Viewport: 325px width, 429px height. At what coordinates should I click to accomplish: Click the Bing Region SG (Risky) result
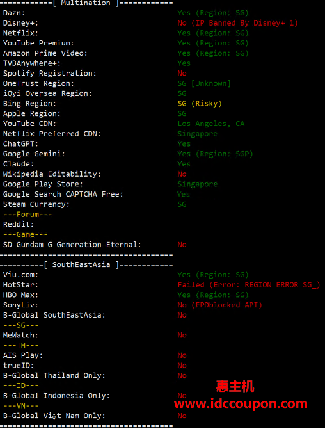click(x=200, y=104)
